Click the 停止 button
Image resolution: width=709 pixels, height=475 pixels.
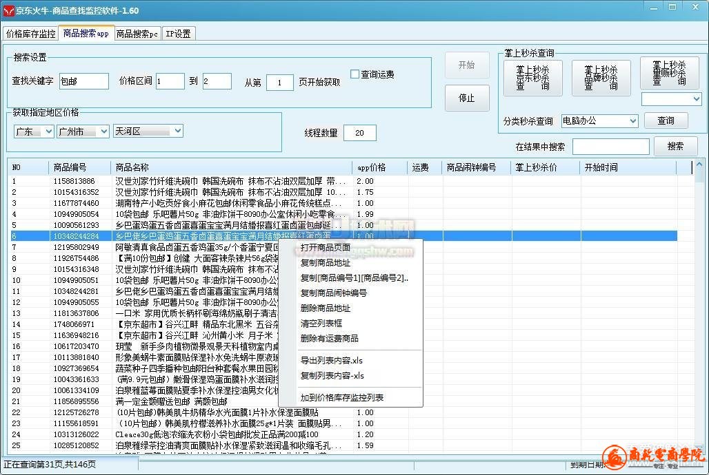(x=467, y=98)
